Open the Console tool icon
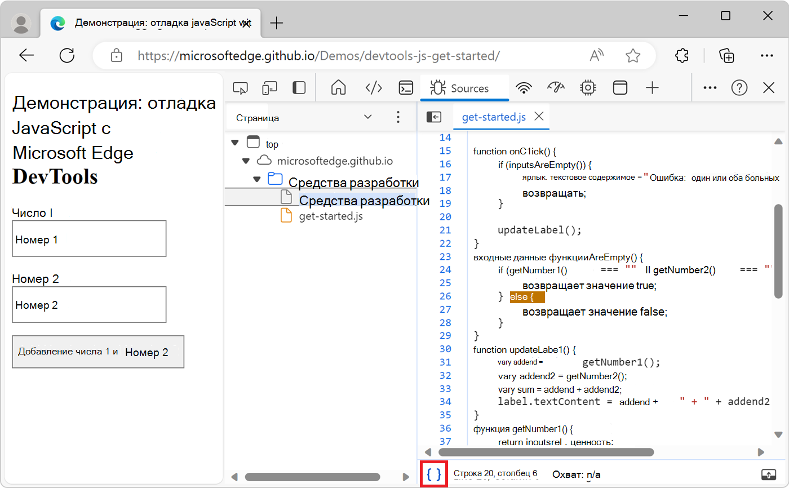Image resolution: width=789 pixels, height=488 pixels. click(x=406, y=88)
